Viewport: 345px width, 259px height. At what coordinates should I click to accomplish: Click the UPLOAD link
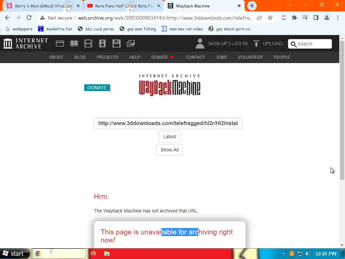[273, 44]
